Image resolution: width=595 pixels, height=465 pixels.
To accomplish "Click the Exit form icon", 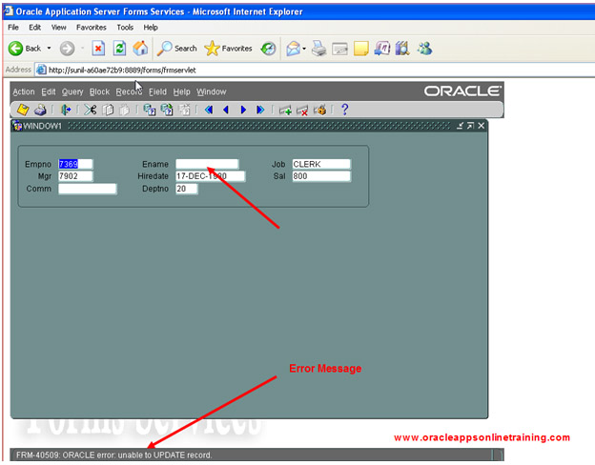I will coord(66,110).
